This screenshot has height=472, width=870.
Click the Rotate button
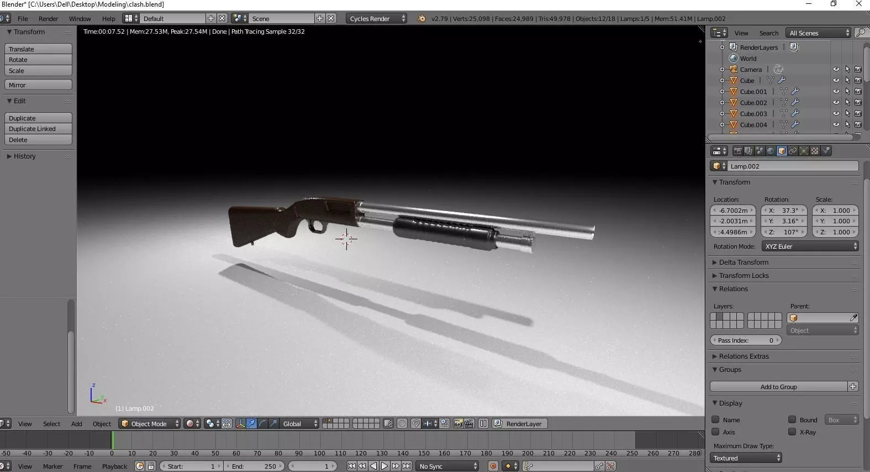click(38, 60)
